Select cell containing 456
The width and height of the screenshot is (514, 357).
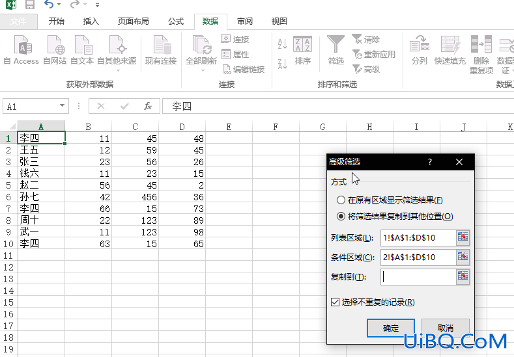click(x=136, y=197)
